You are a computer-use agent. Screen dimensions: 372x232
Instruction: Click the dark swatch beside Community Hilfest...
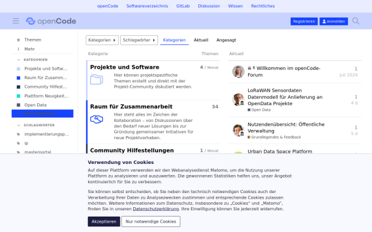19,87
